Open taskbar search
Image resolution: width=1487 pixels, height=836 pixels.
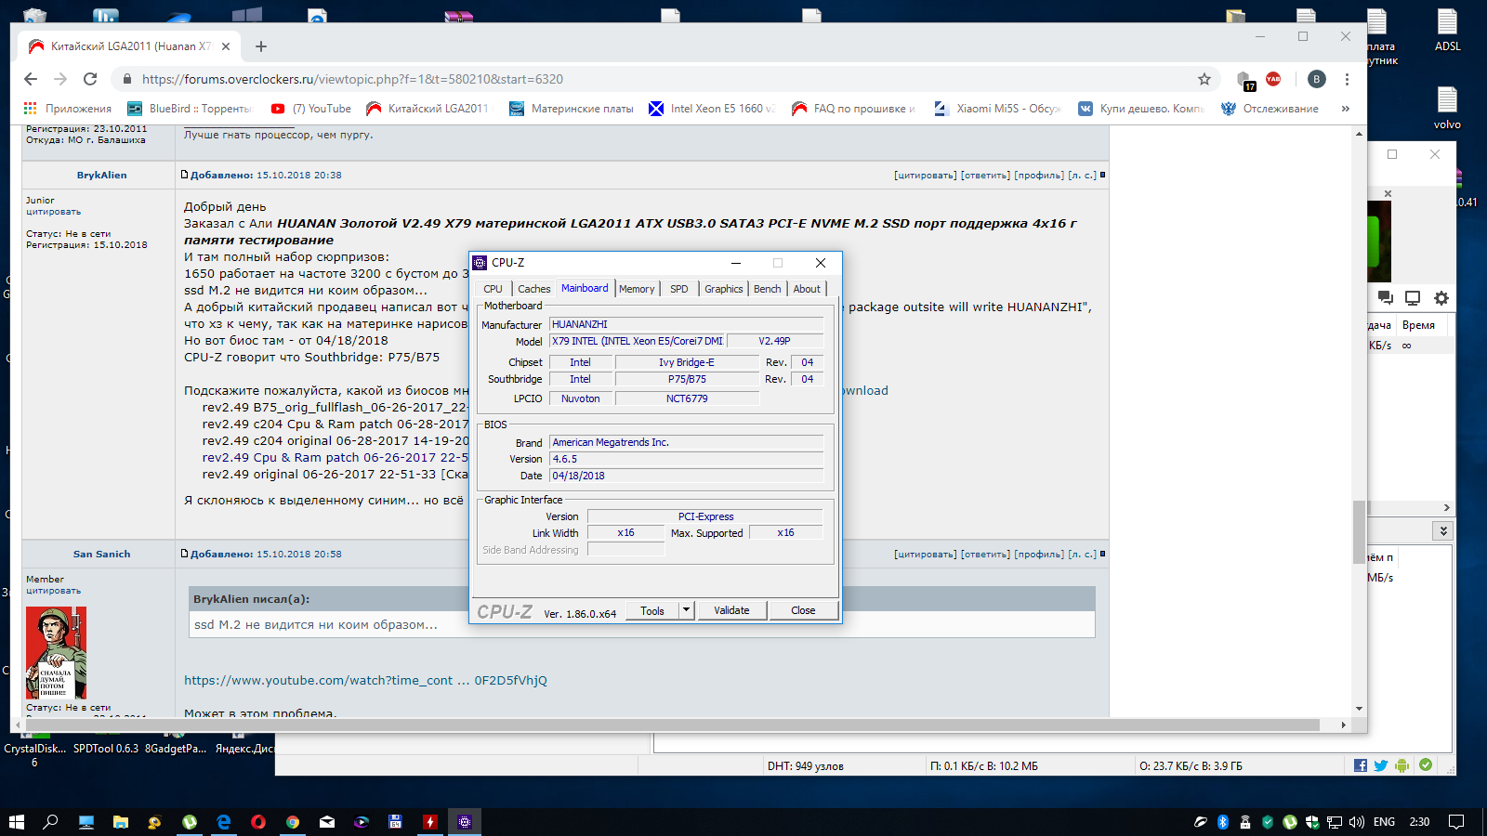[x=50, y=822]
